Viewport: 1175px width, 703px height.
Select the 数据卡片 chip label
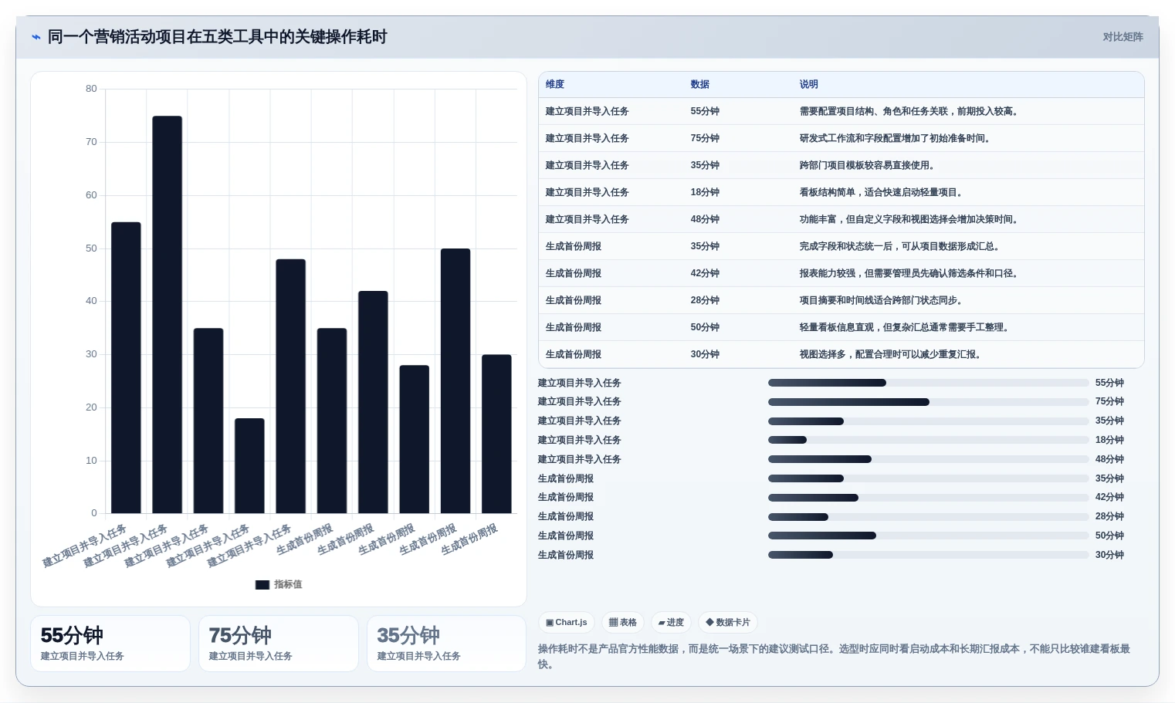pos(733,623)
